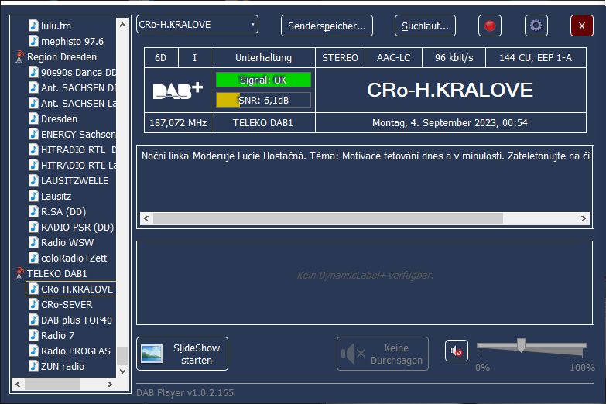Image resolution: width=606 pixels, height=404 pixels.
Task: Click music icon beside coloRadio+Zett
Action: (33, 258)
